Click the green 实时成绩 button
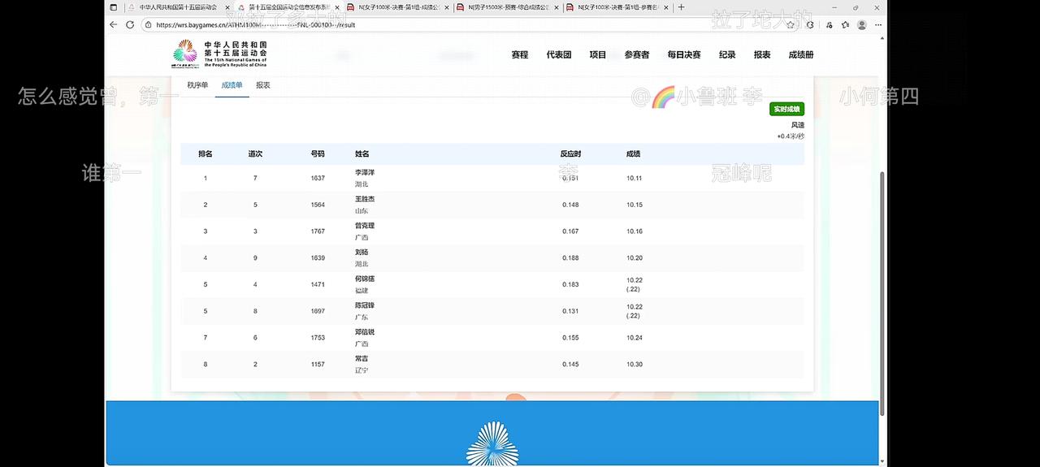Screen dimensions: 1040x467 (x=786, y=109)
